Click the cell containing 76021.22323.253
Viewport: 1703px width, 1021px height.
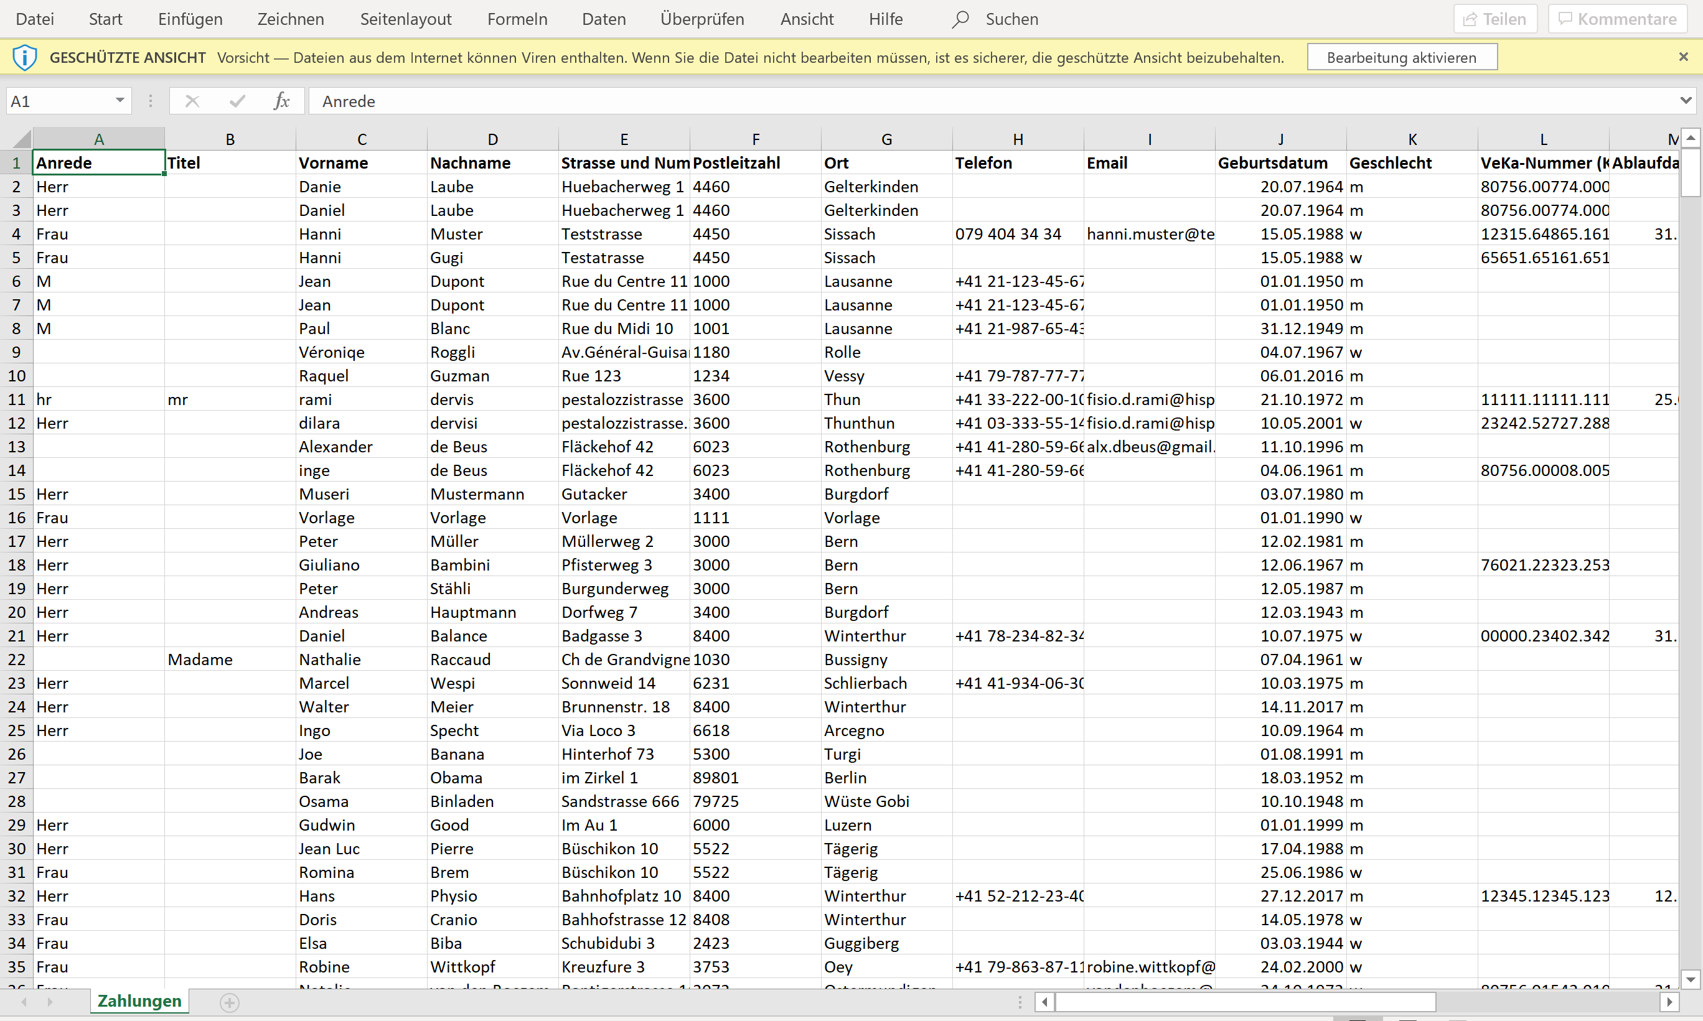click(x=1544, y=565)
